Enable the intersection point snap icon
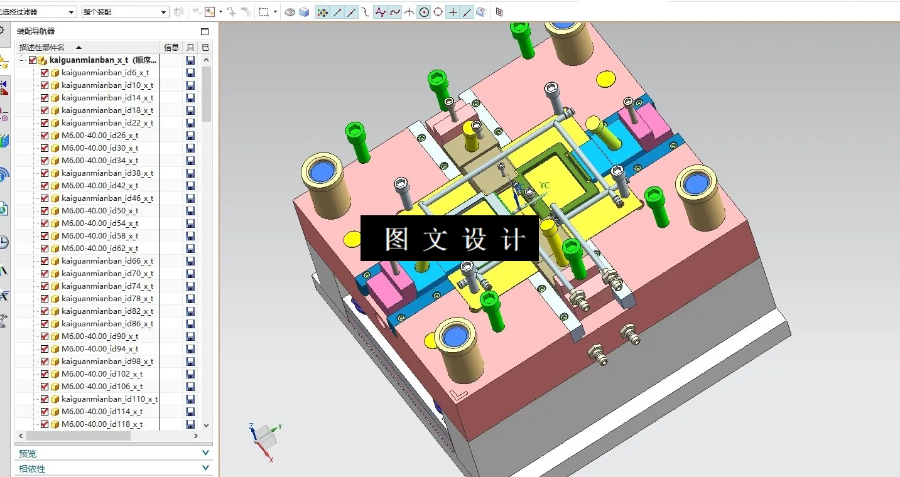Viewport: 900px width, 477px height. point(409,11)
